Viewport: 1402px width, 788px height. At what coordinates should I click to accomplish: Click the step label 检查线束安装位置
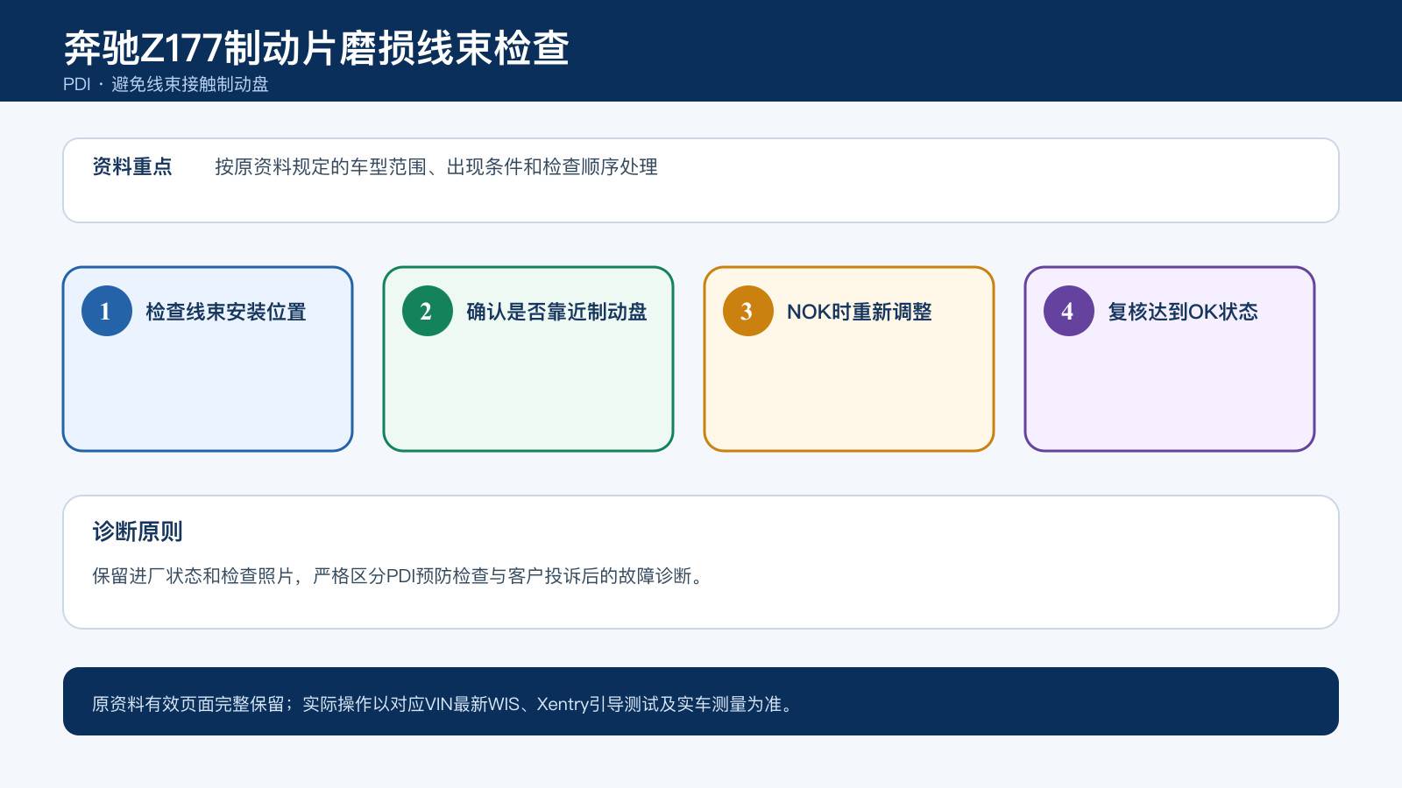point(226,312)
